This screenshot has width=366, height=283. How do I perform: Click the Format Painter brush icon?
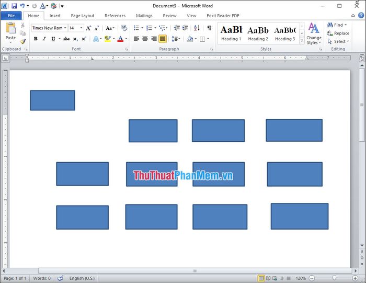pos(22,41)
